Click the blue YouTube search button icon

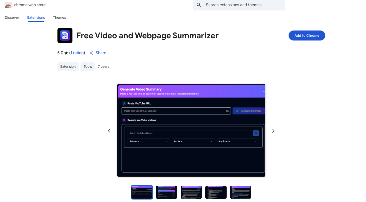[256, 133]
